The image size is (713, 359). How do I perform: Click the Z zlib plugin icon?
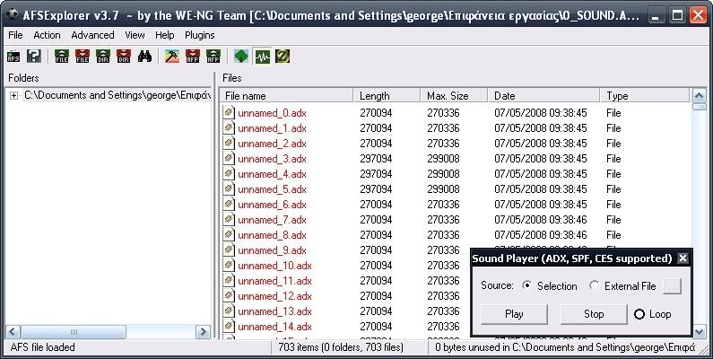tap(283, 57)
